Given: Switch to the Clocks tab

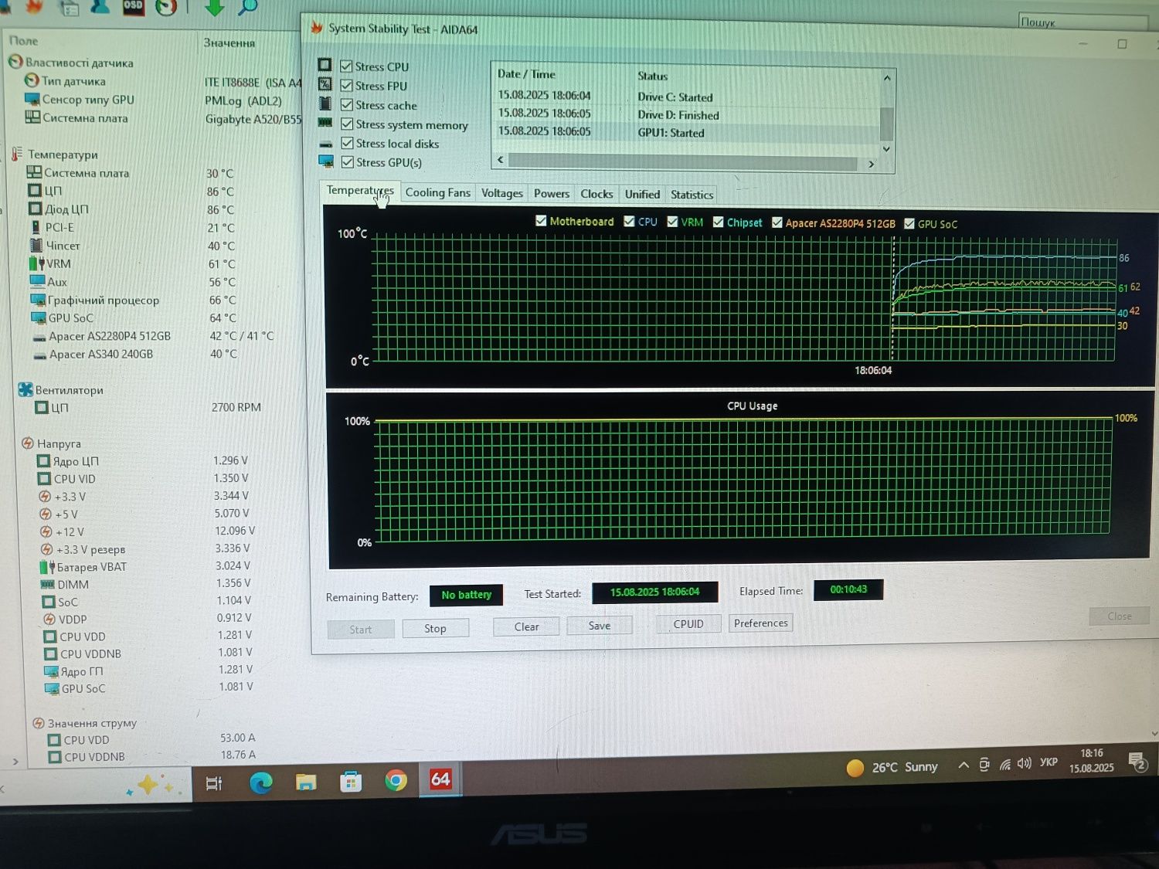Looking at the screenshot, I should pos(596,194).
